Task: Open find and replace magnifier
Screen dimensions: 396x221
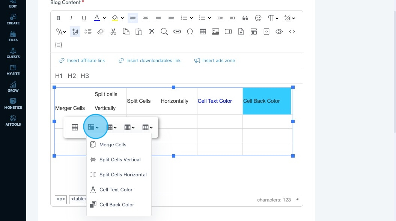Action: [164, 32]
